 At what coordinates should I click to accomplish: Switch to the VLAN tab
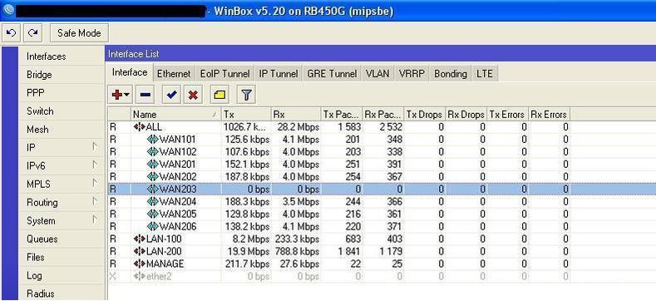377,74
